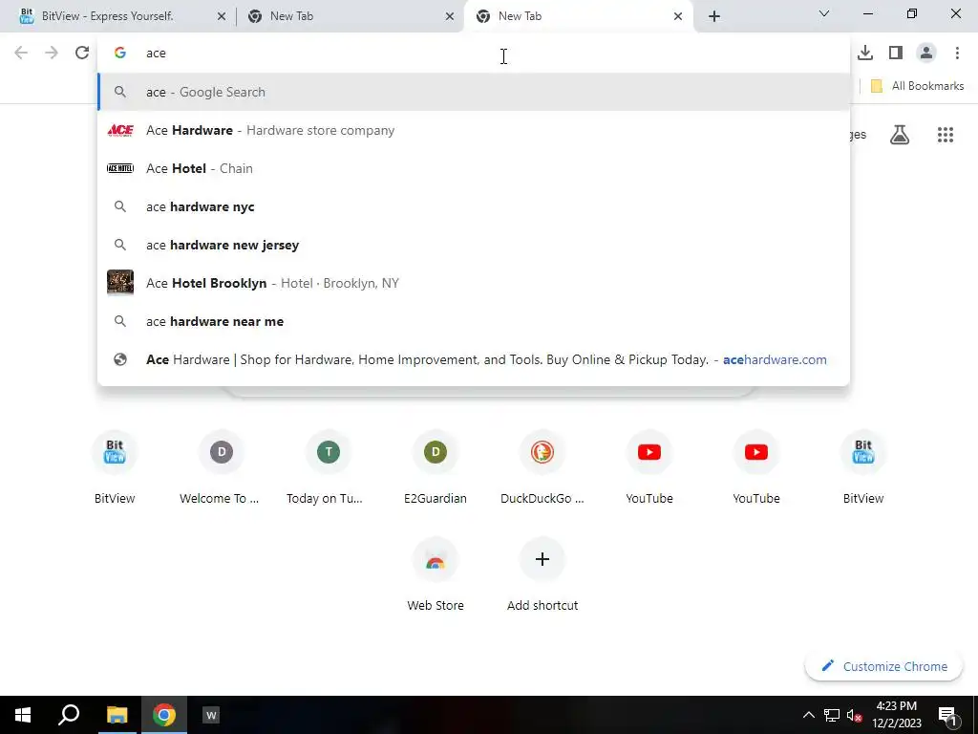978x734 pixels.
Task: Open the downloads icon in toolbar
Action: pos(865,54)
